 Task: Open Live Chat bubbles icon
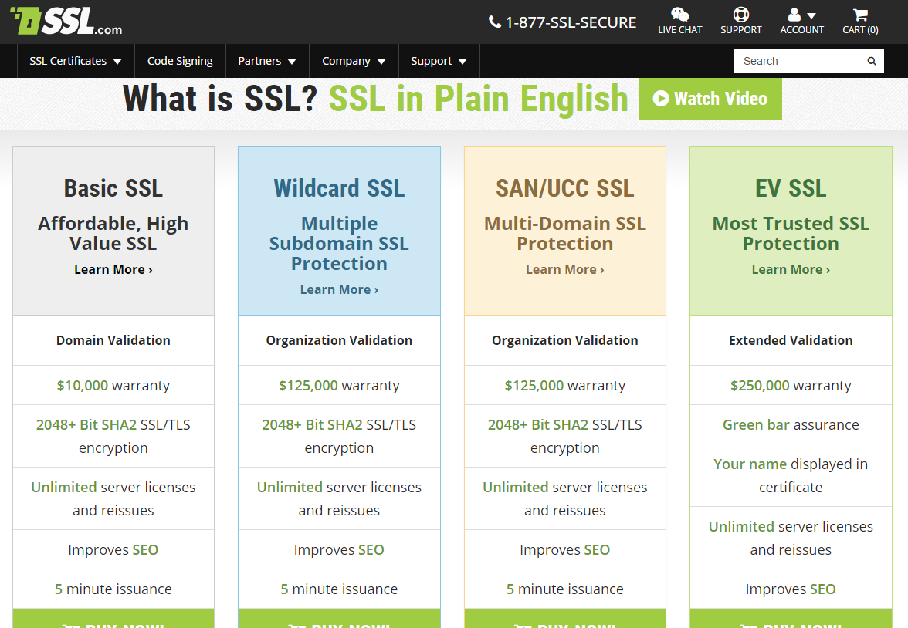(679, 15)
